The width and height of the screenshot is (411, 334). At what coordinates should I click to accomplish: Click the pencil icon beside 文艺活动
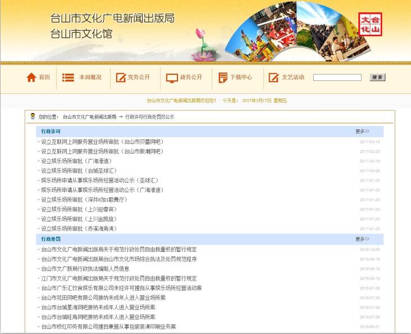[273, 78]
